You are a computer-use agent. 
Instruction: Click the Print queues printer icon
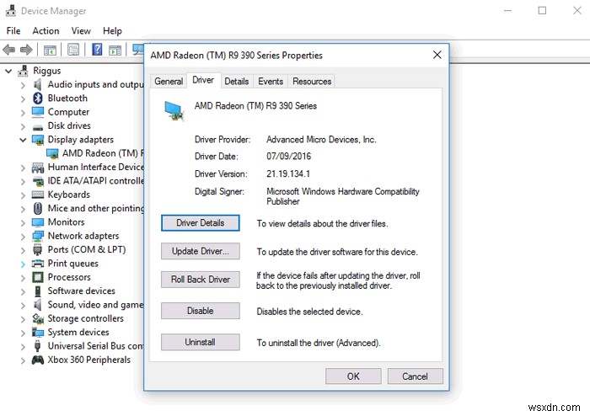tap(38, 264)
